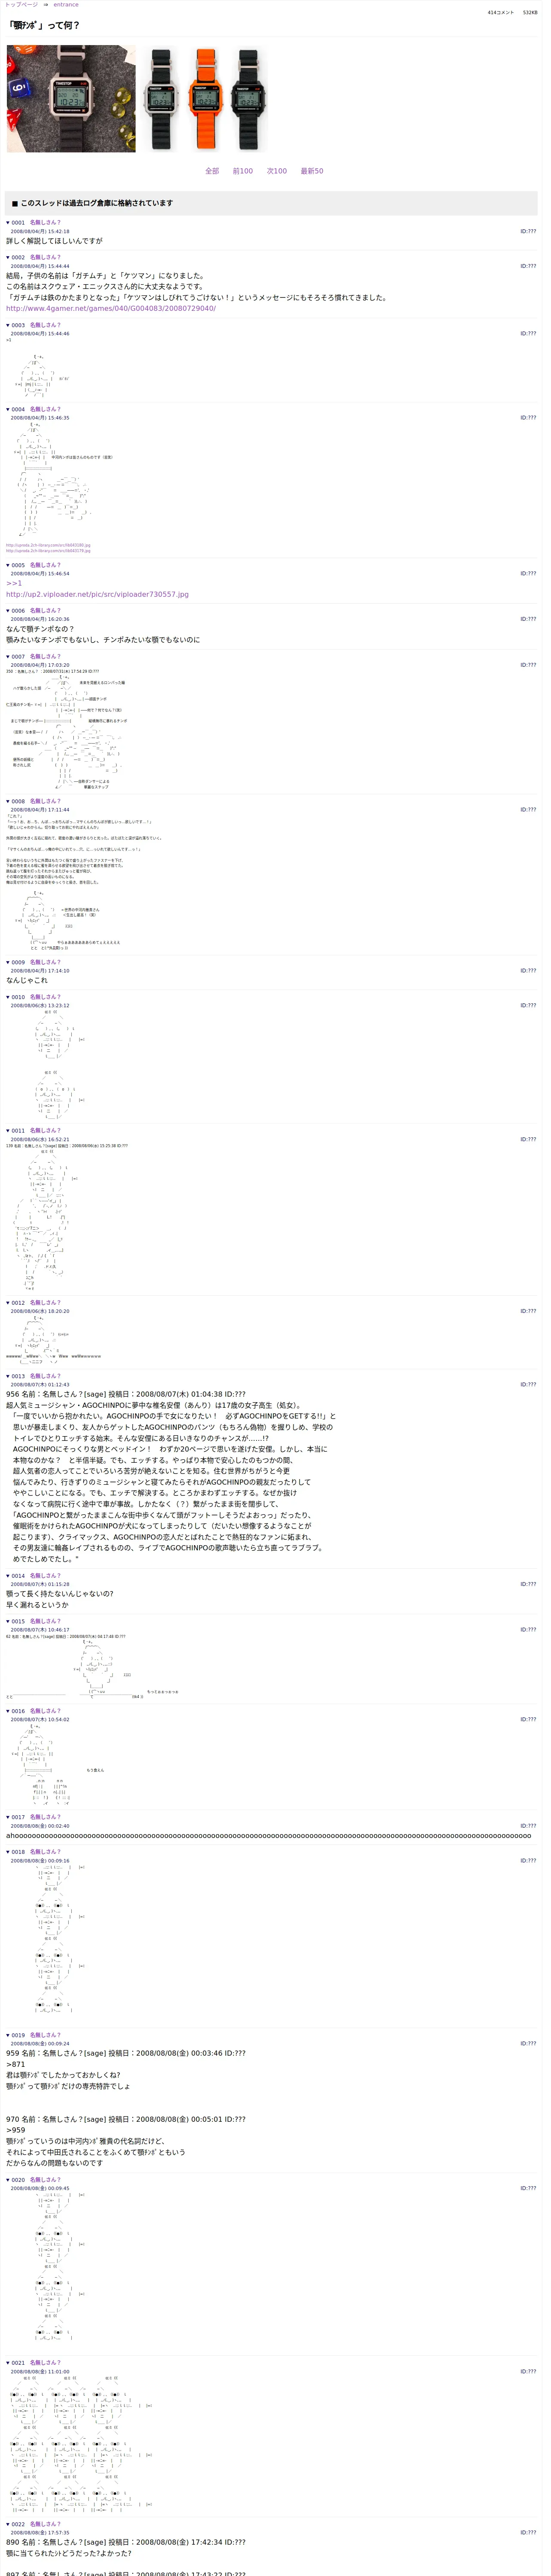This screenshot has height=2576, width=551.
Task: Click the 414コメント count text
Action: [500, 13]
